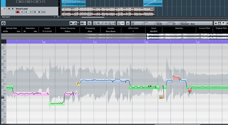Click bar 11 marker on the ruler
228x125 pixels.
tap(95, 42)
